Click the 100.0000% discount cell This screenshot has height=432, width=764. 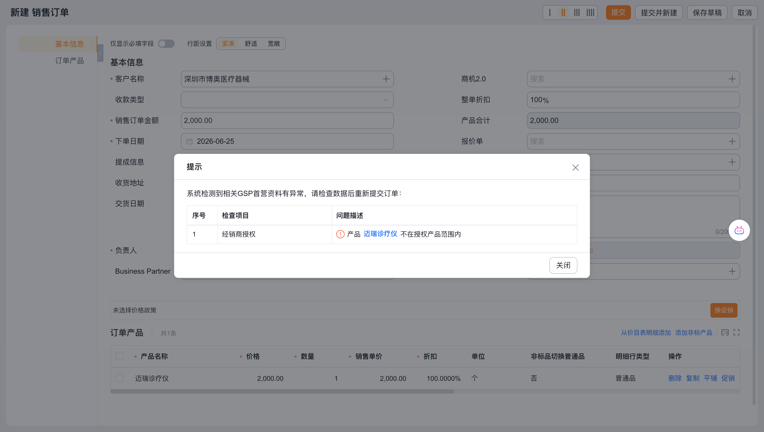(x=443, y=378)
